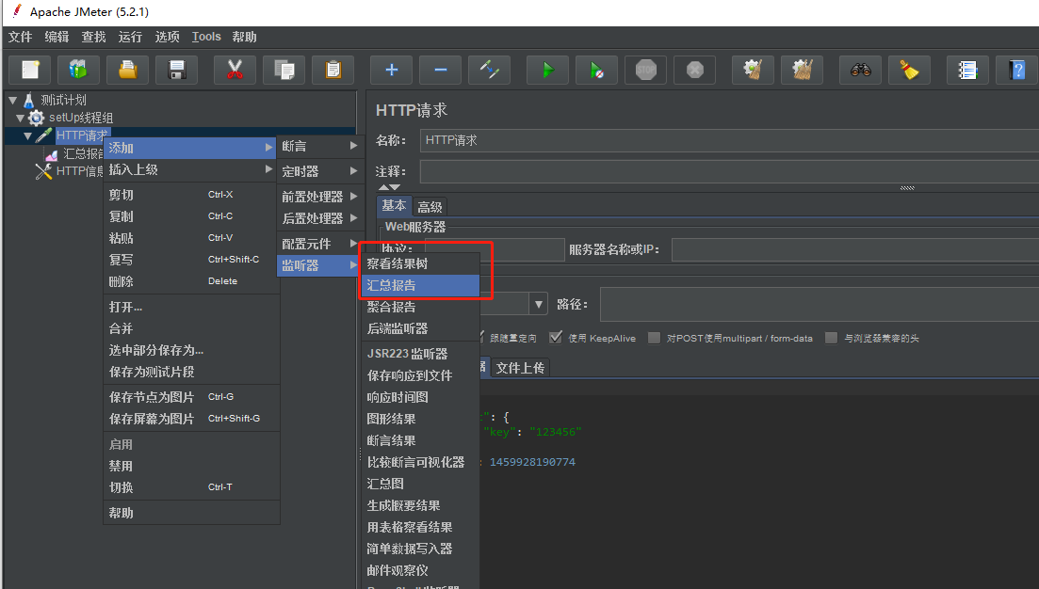Enable multipart/form-data for POST checkbox

click(x=654, y=338)
